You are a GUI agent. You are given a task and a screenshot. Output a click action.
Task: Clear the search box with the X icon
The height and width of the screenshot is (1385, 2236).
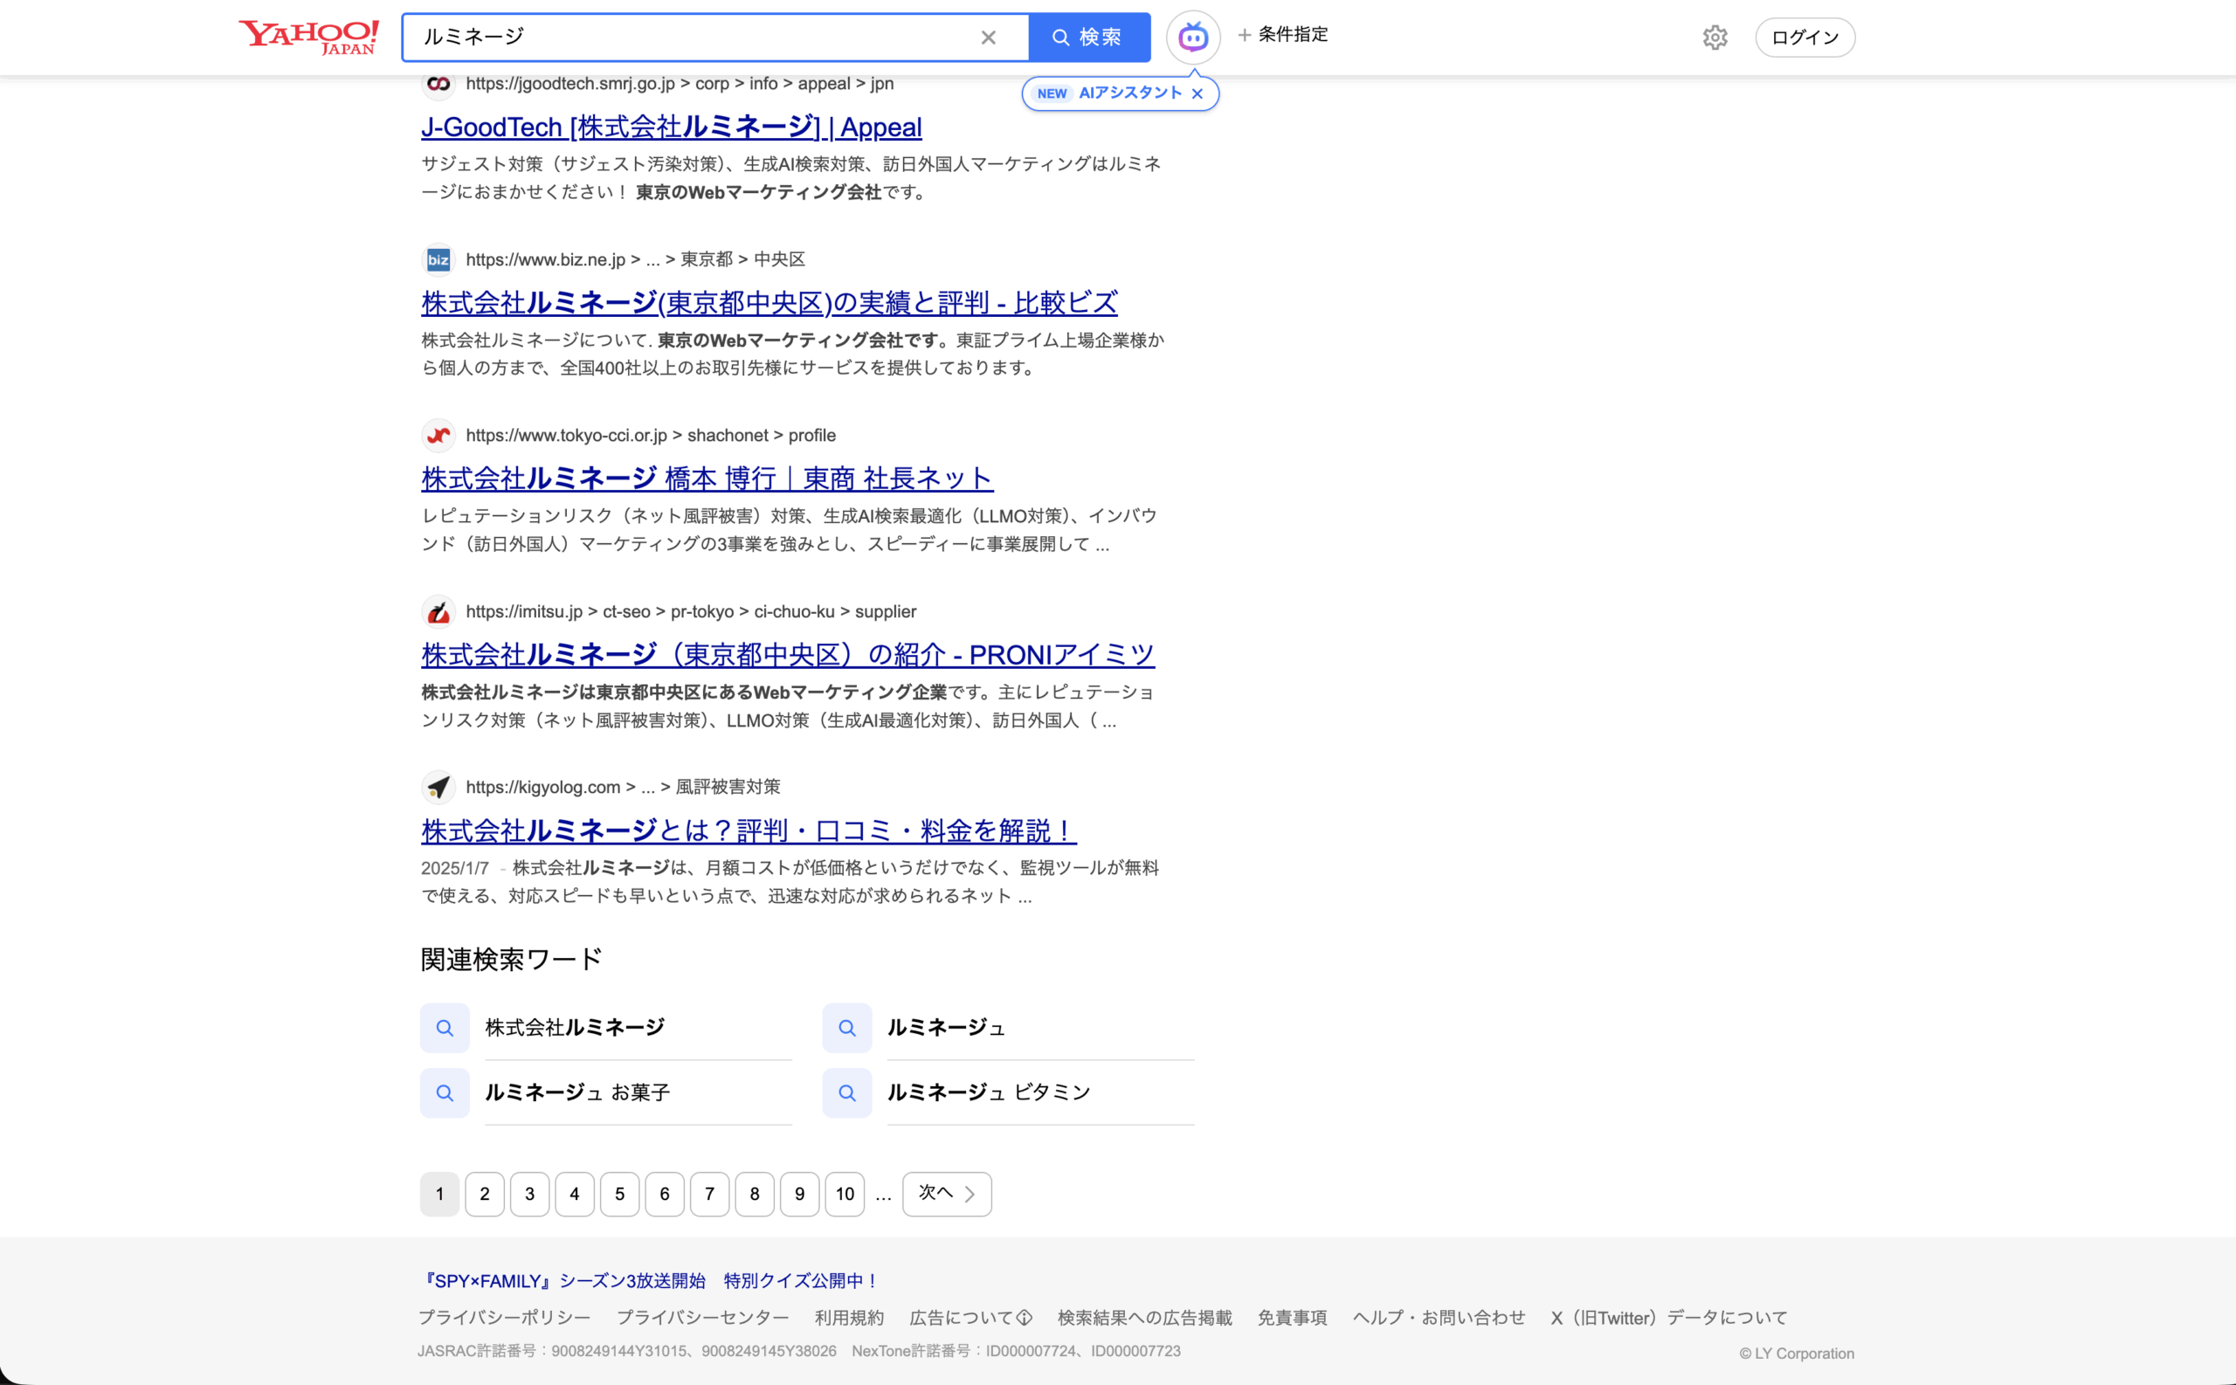click(x=989, y=38)
